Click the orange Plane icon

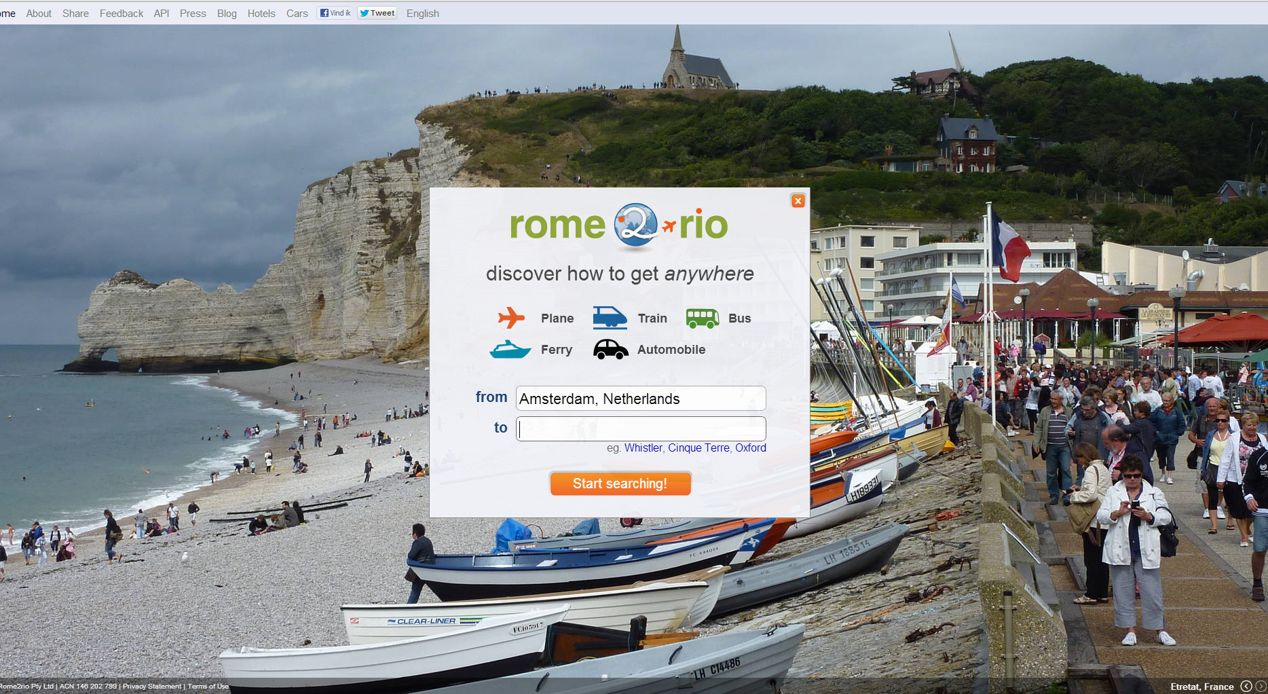(511, 318)
